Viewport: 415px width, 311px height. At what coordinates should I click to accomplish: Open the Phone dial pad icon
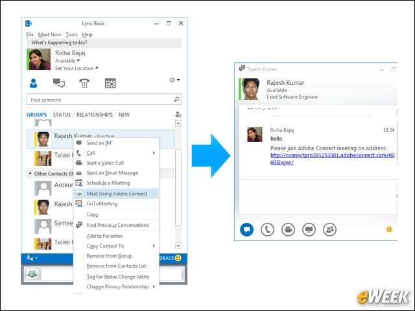(x=84, y=83)
